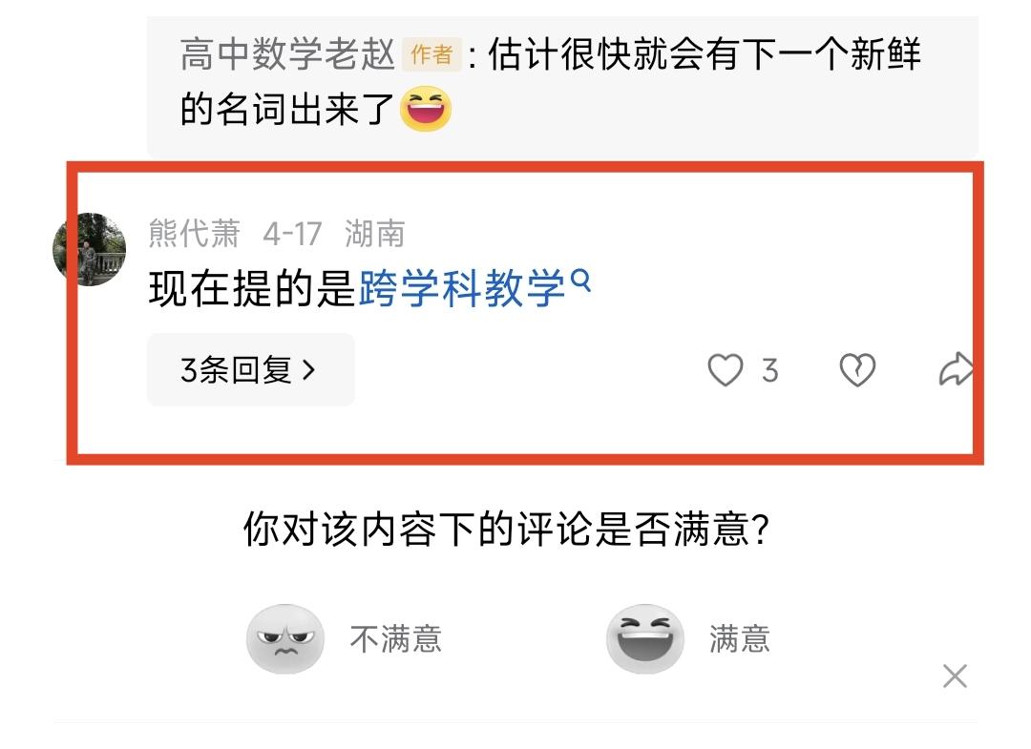Open the username 熊代萧
1031x749 pixels.
tap(194, 233)
